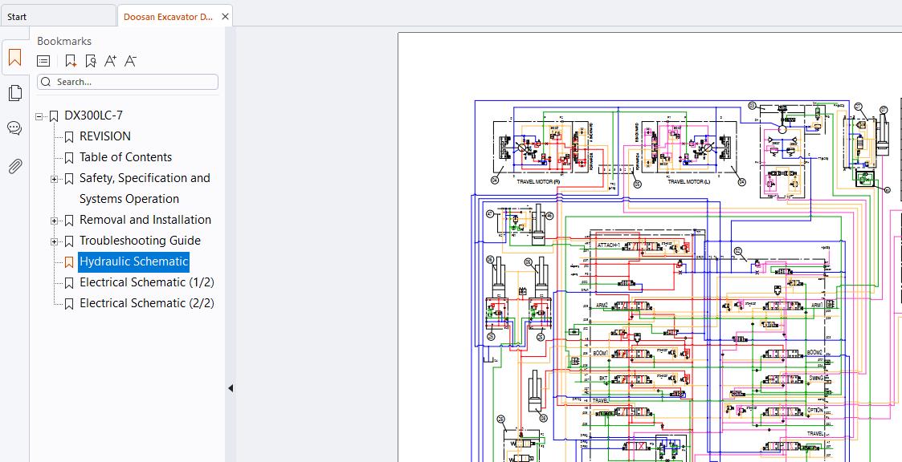902x462 pixels.
Task: Click the expand bookmarks list icon
Action: [43, 61]
